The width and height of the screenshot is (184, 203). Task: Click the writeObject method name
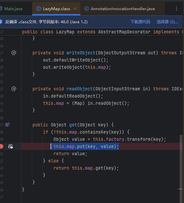(x=81, y=53)
